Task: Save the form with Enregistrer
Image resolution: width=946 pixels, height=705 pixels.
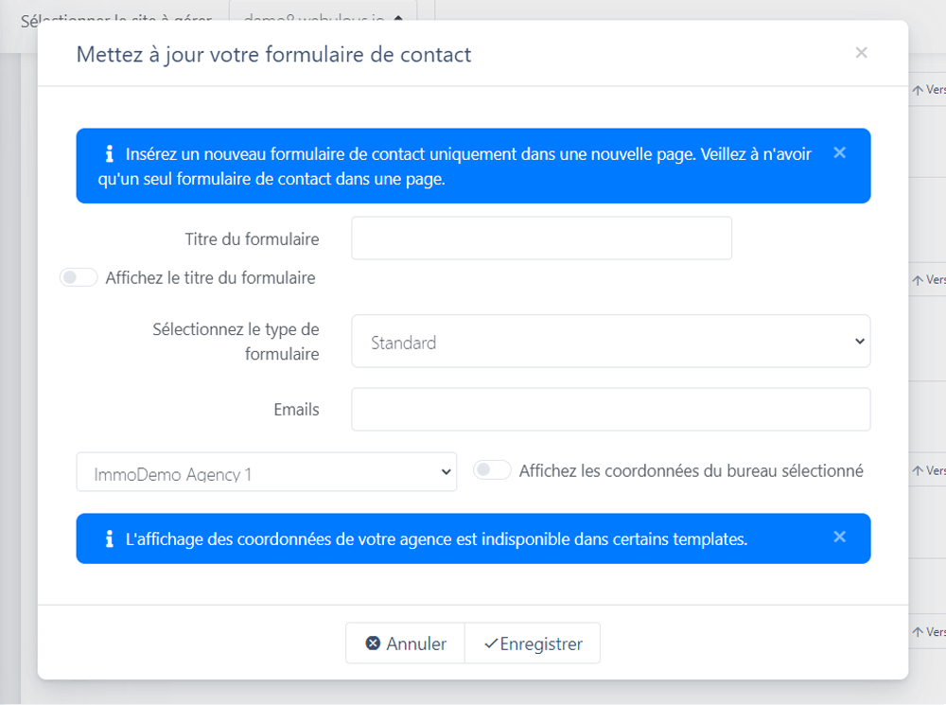Action: click(533, 643)
